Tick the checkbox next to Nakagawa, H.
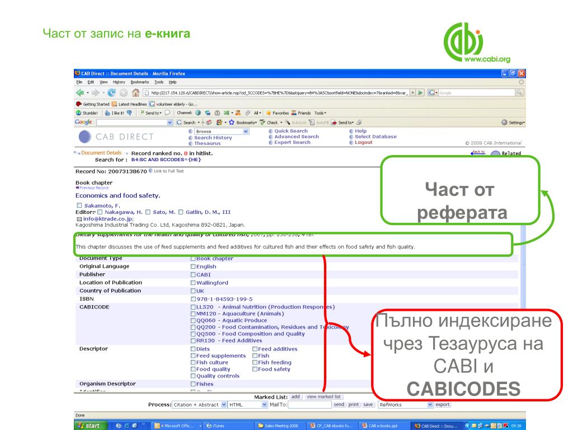The height and width of the screenshot is (430, 573). coord(100,212)
